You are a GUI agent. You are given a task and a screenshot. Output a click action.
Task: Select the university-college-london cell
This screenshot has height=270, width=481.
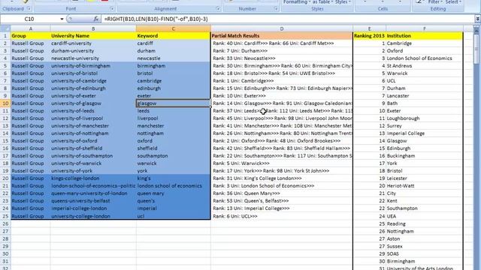click(x=93, y=216)
